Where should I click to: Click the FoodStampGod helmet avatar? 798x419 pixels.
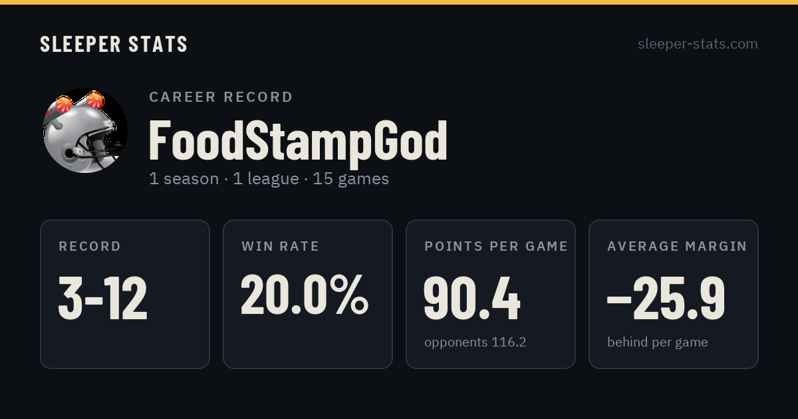coord(85,130)
